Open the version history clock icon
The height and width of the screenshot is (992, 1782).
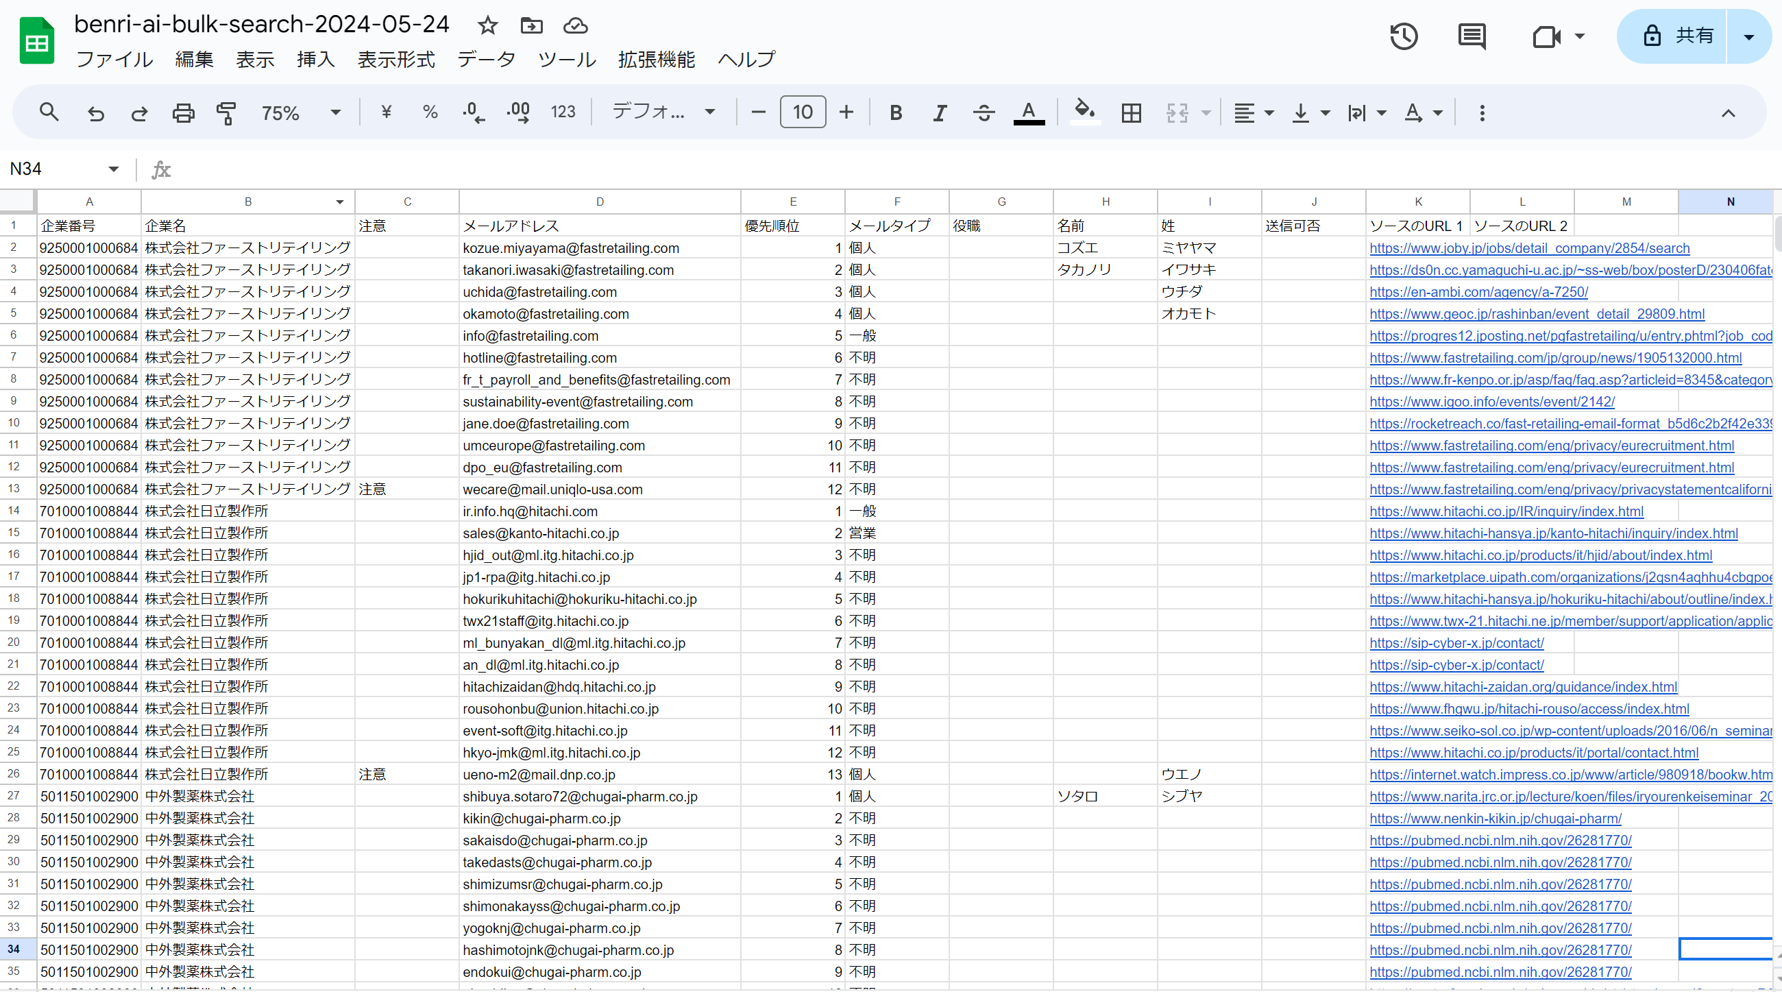(1404, 36)
